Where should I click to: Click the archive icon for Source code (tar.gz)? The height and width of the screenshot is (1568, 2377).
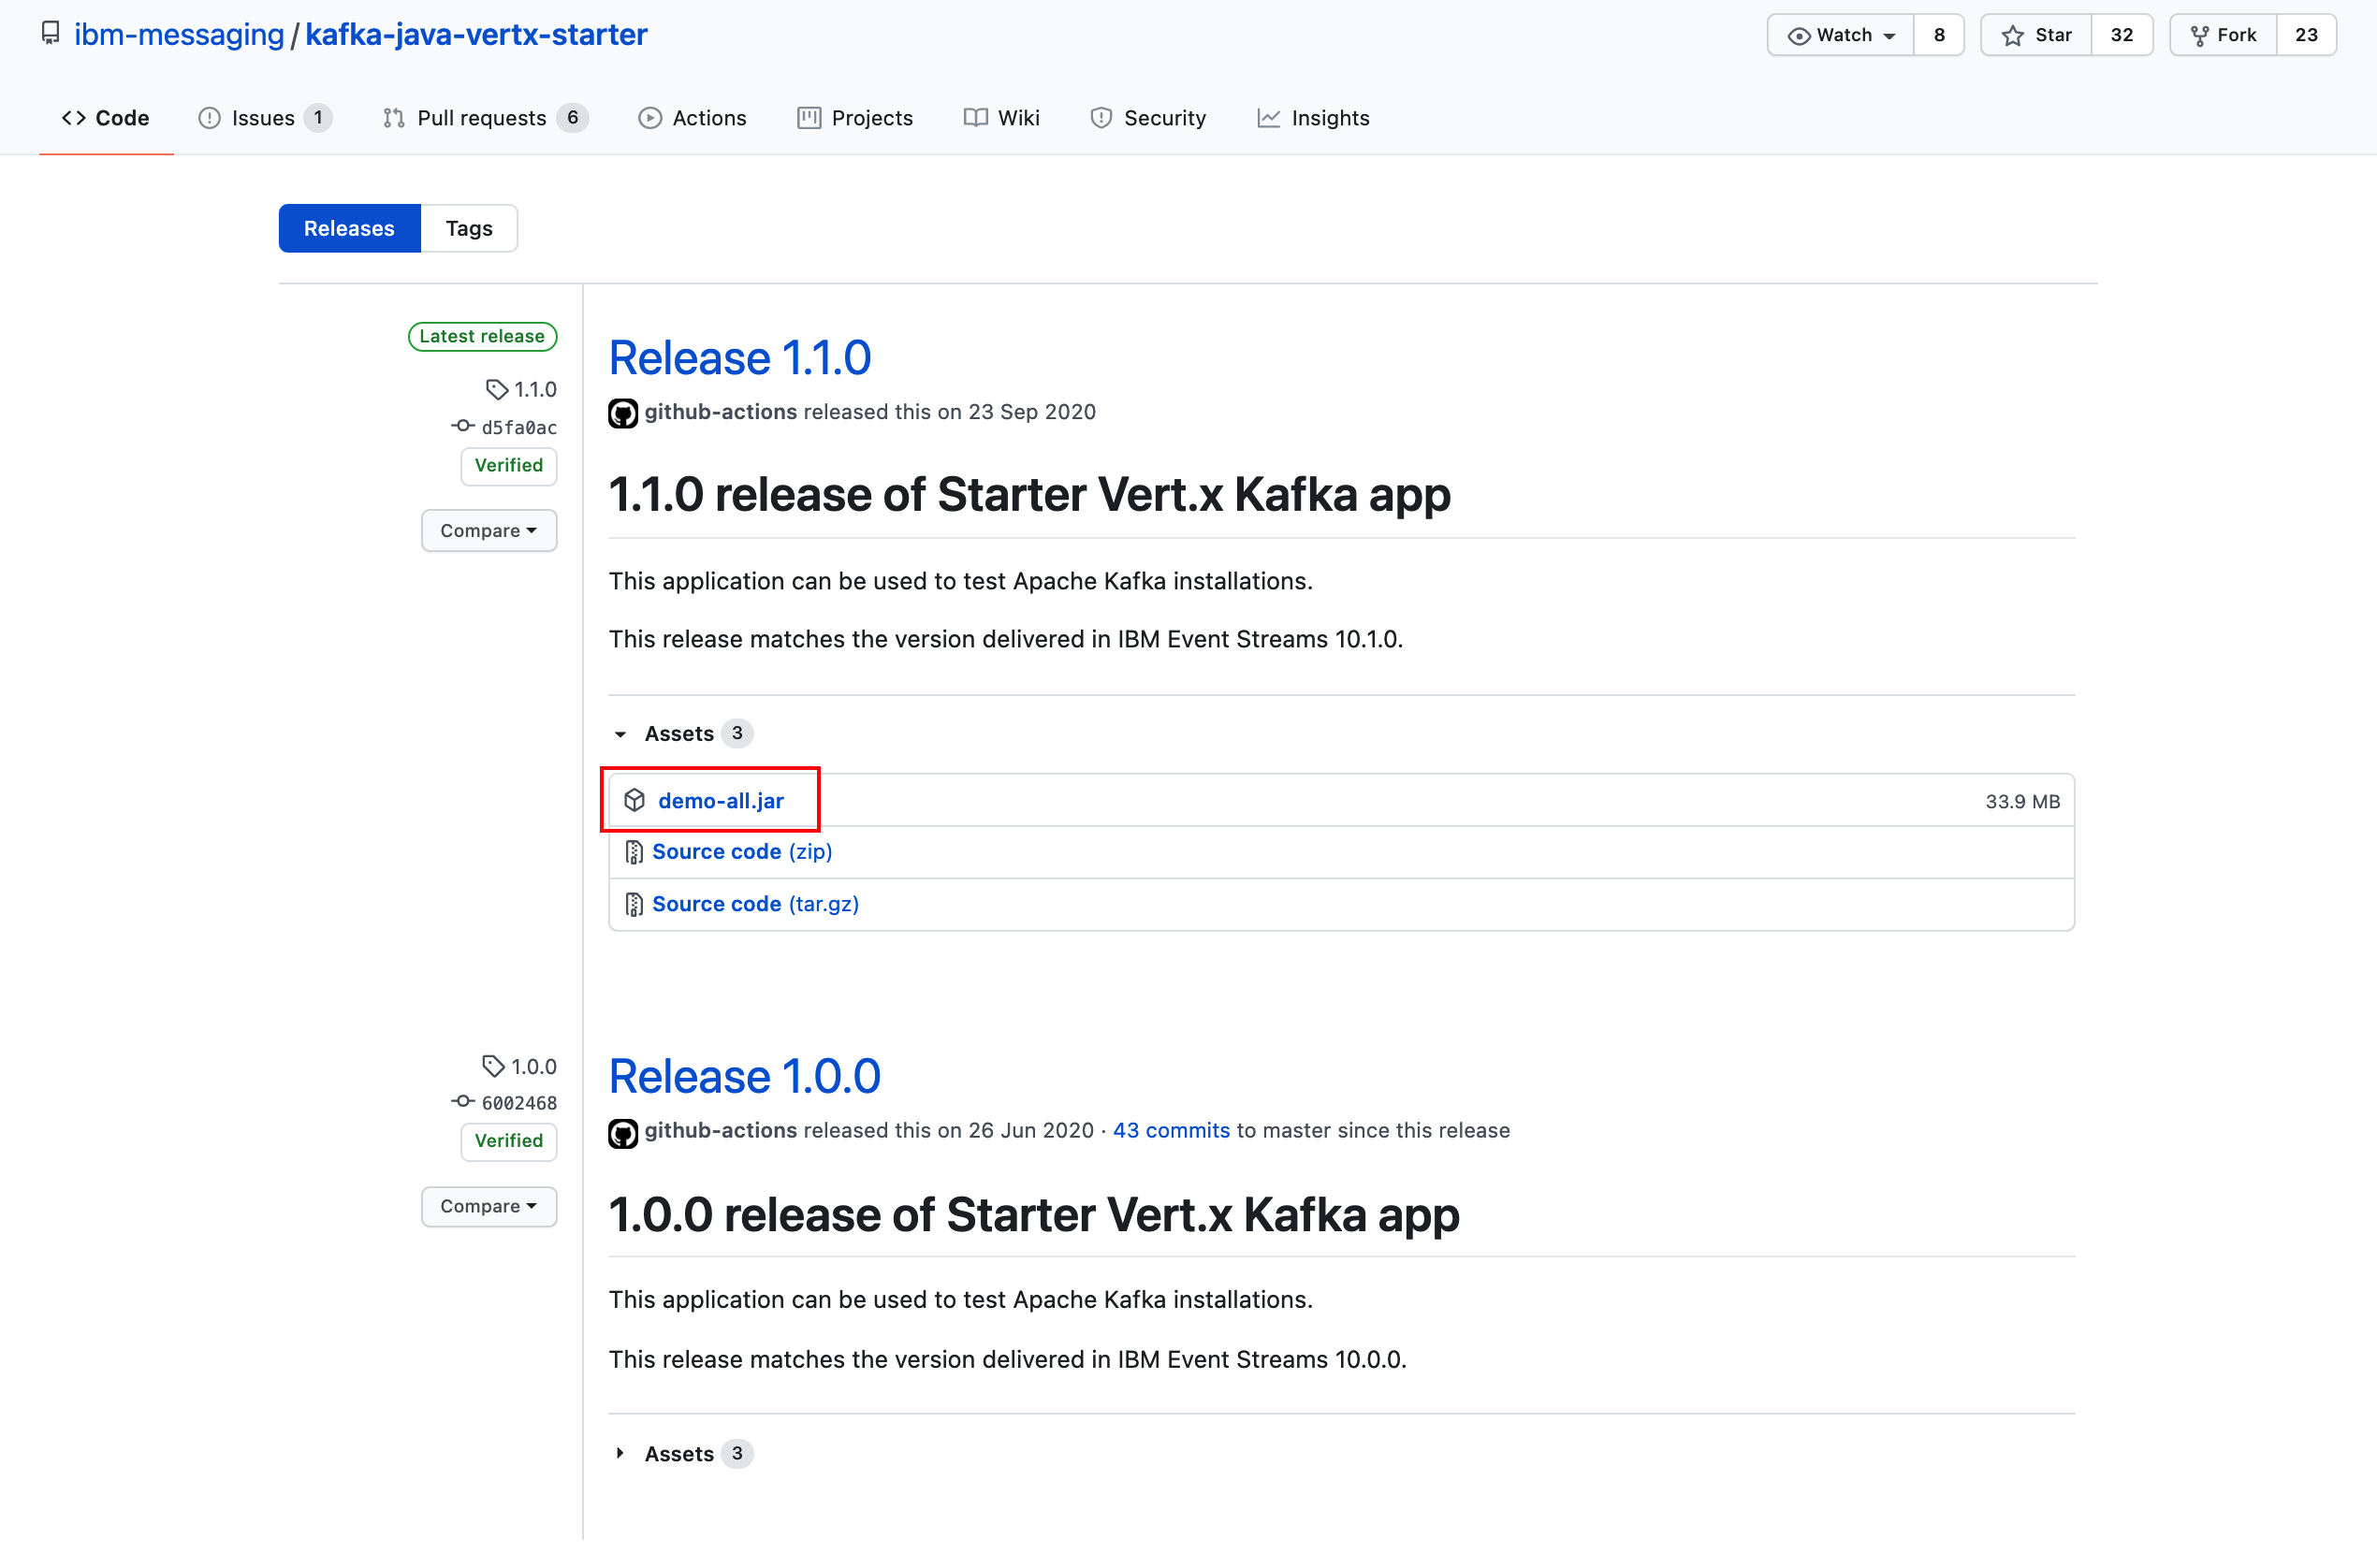634,904
